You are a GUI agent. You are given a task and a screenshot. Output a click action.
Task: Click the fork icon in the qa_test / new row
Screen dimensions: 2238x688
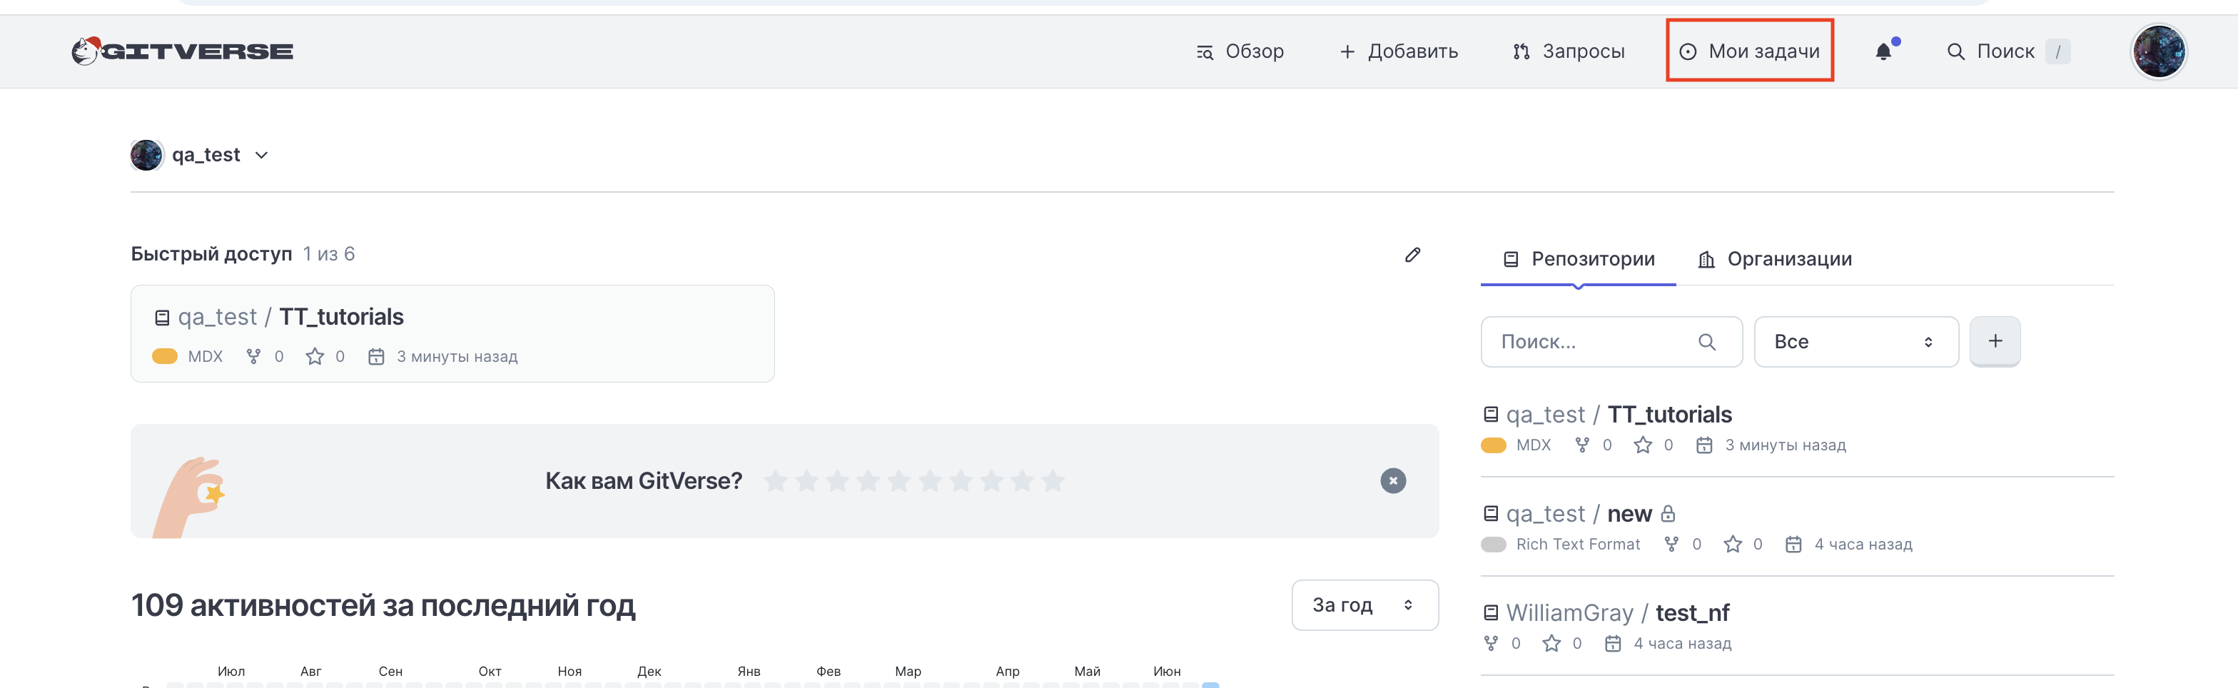click(1671, 544)
